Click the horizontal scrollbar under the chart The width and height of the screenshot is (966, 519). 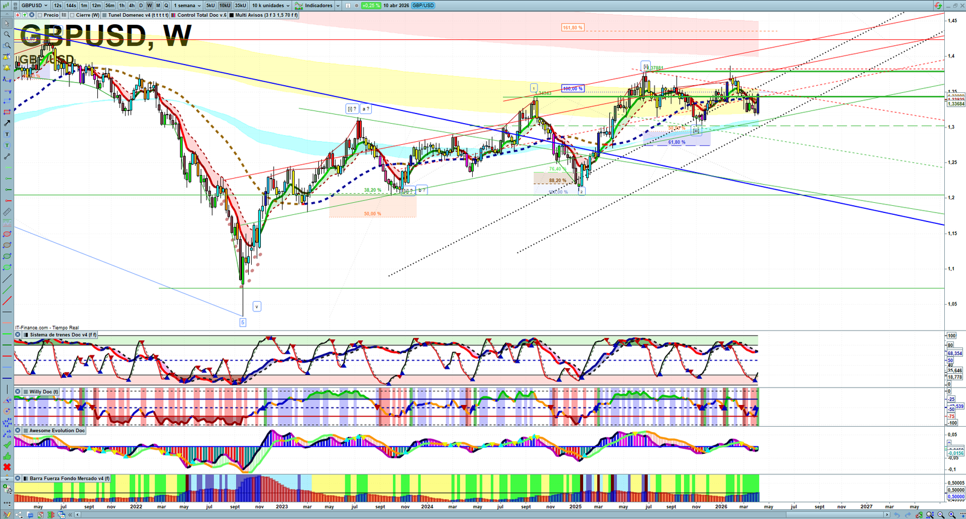tap(483, 514)
